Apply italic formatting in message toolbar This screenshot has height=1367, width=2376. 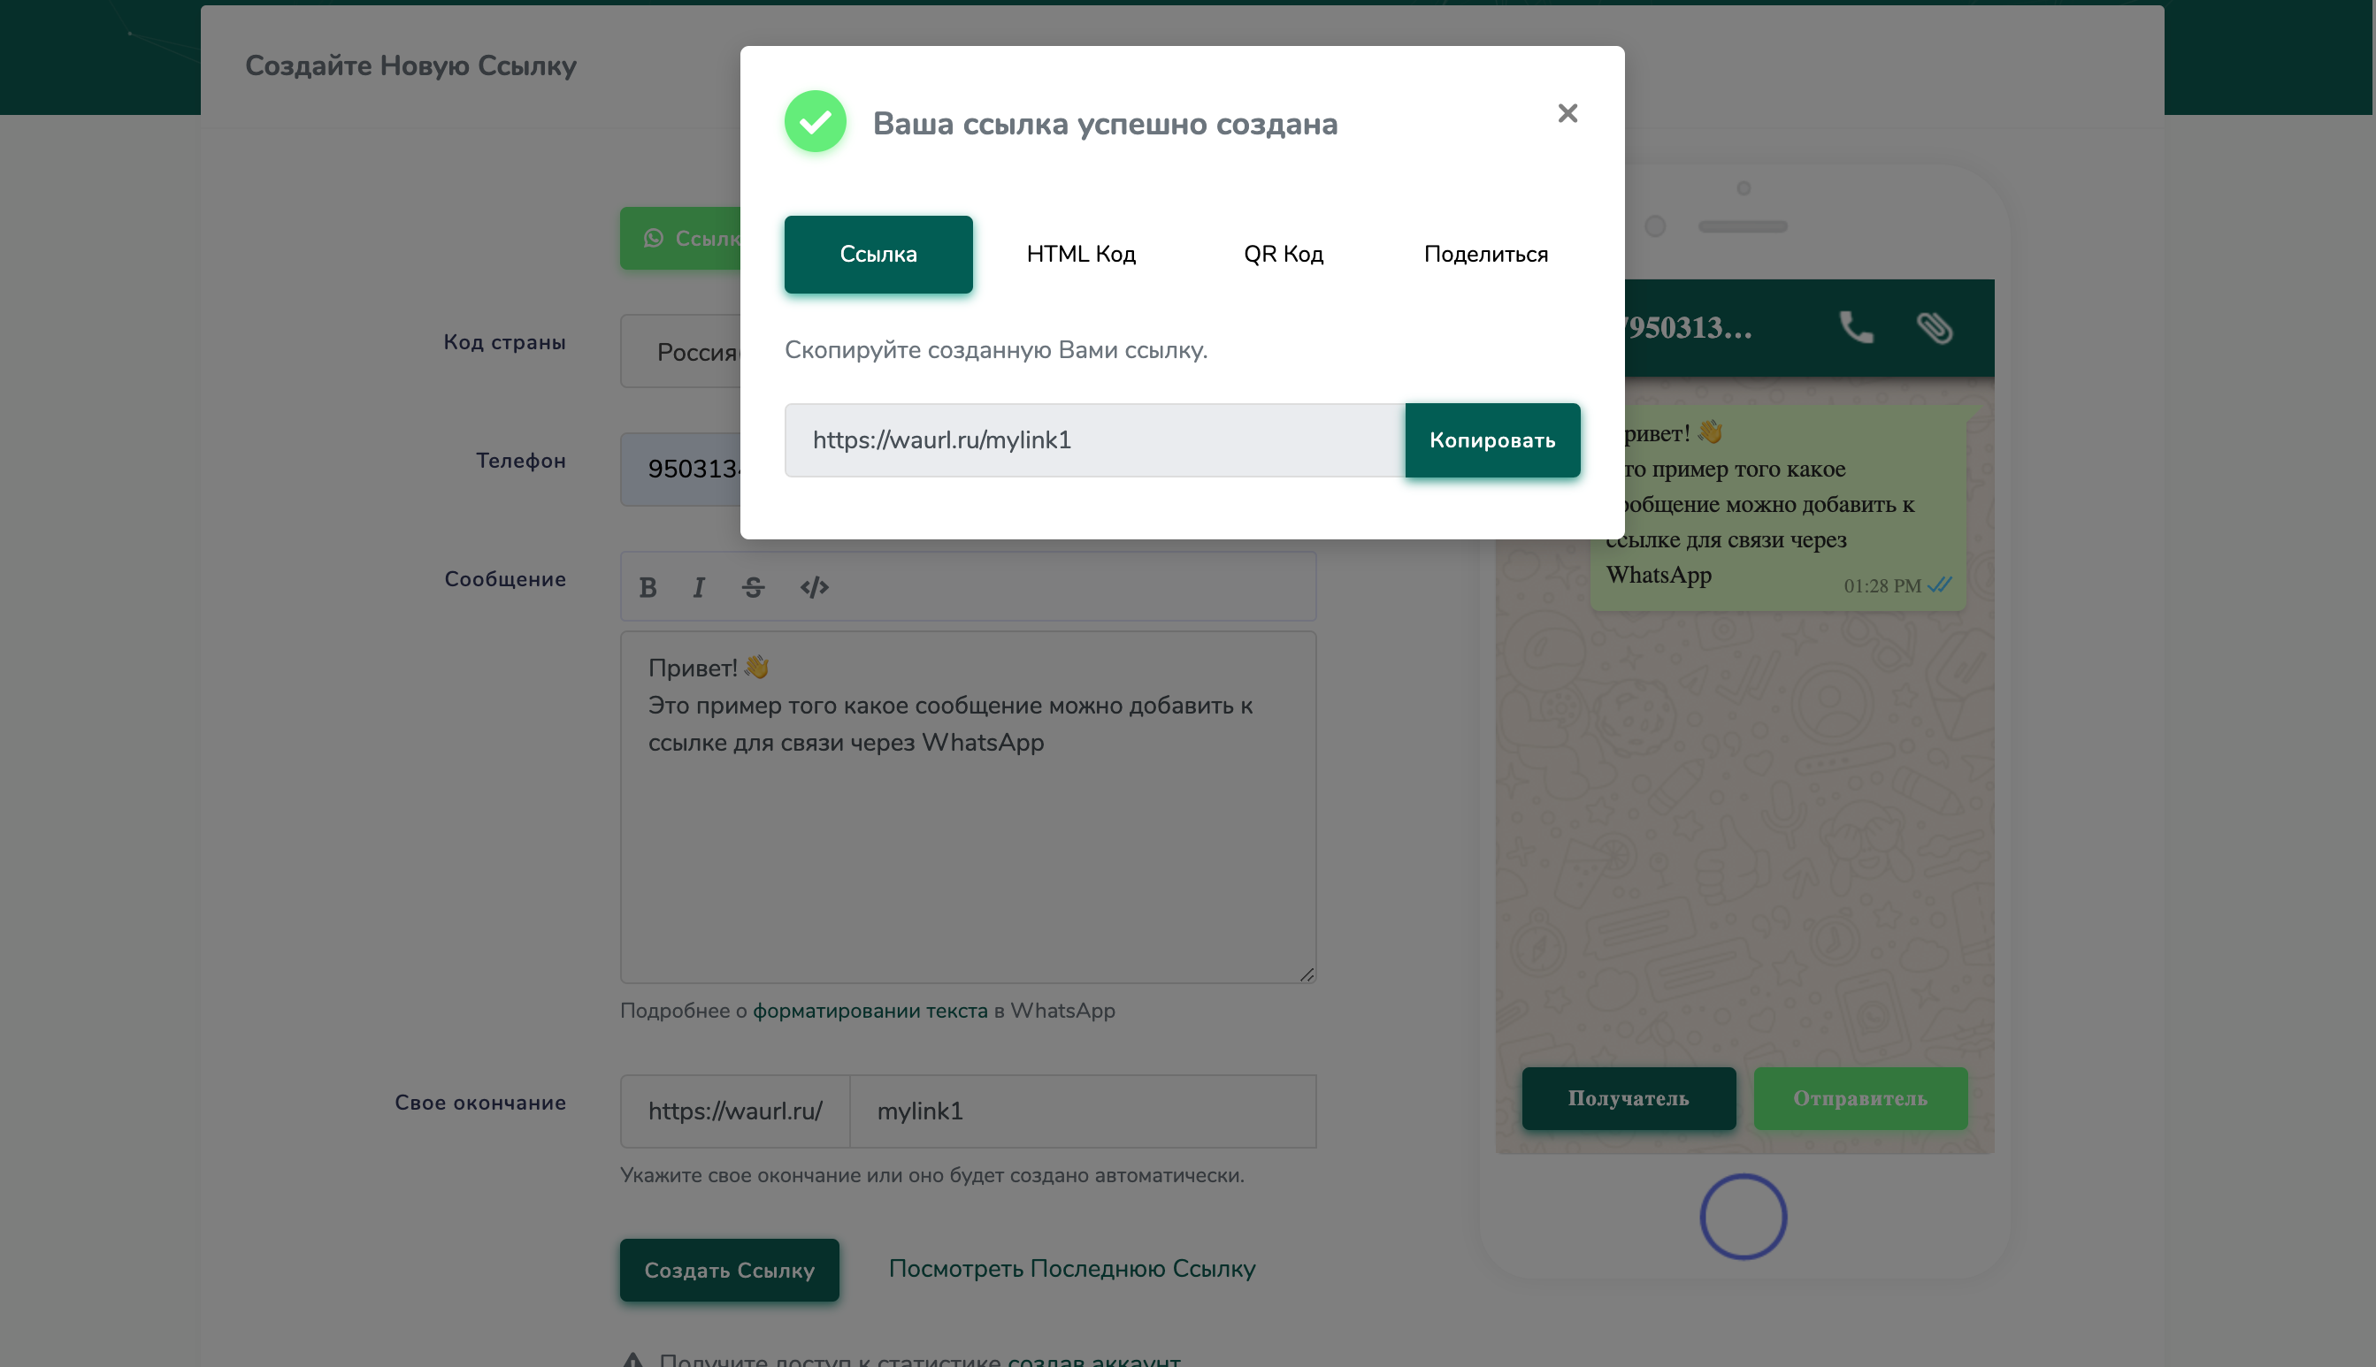point(698,588)
